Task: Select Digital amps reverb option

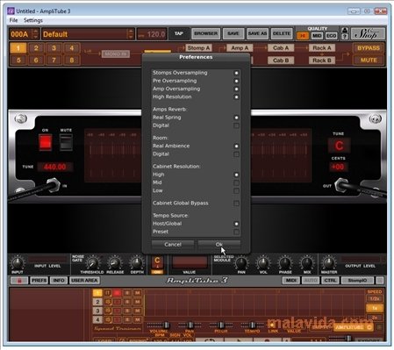Action: (x=236, y=125)
